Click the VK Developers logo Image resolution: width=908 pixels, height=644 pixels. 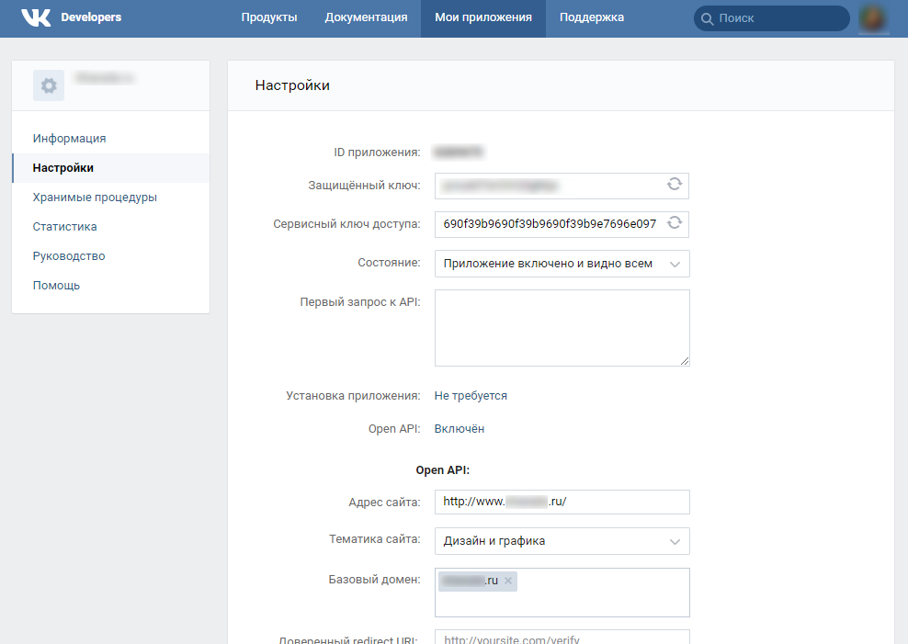71,17
